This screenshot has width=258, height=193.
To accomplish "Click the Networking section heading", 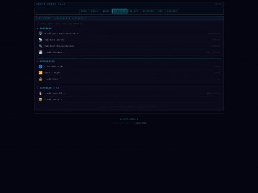I will [46, 61].
